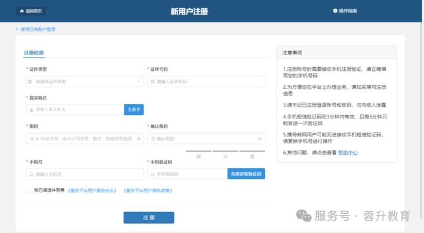The image size is (424, 233).
Task: Click the person icon in 真实姓名 field
Action: pyautogui.click(x=30, y=109)
